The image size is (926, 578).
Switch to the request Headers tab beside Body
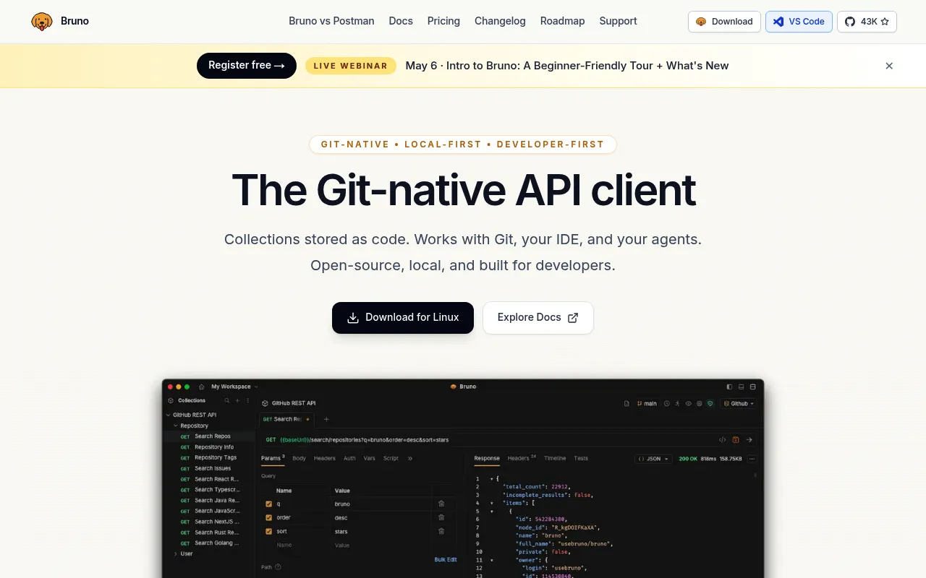click(x=325, y=458)
